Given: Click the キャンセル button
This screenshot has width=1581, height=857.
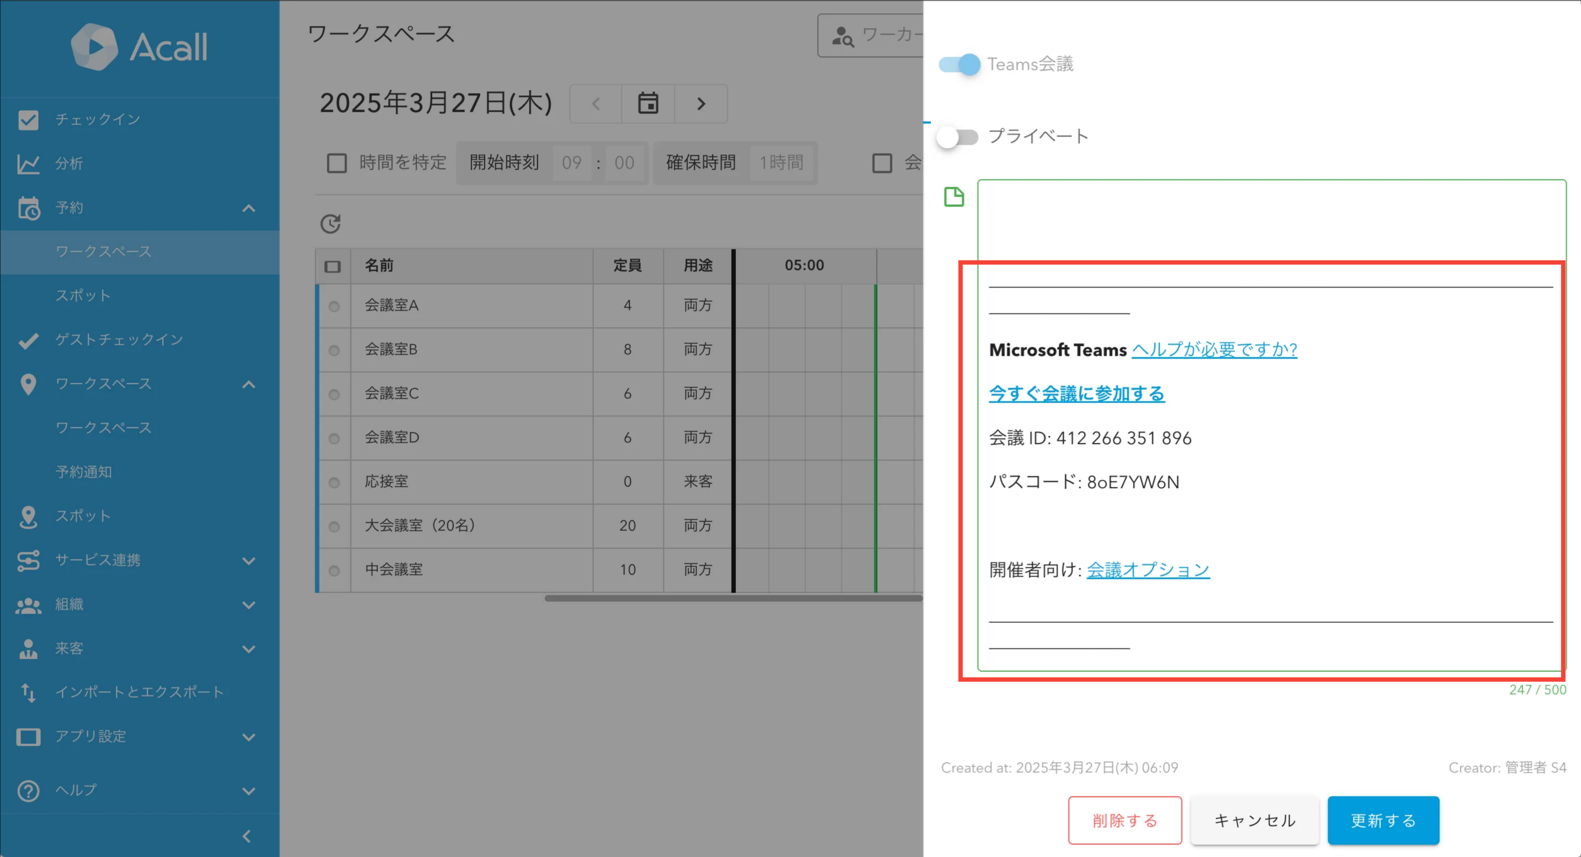Looking at the screenshot, I should click(1254, 820).
